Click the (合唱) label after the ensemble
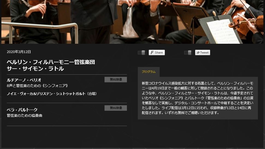Viewport: 265px width, 149px height. (x=92, y=94)
